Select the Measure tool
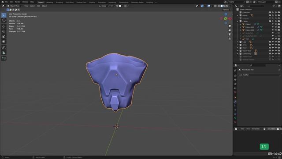The height and width of the screenshot is (159, 282). coord(4,53)
